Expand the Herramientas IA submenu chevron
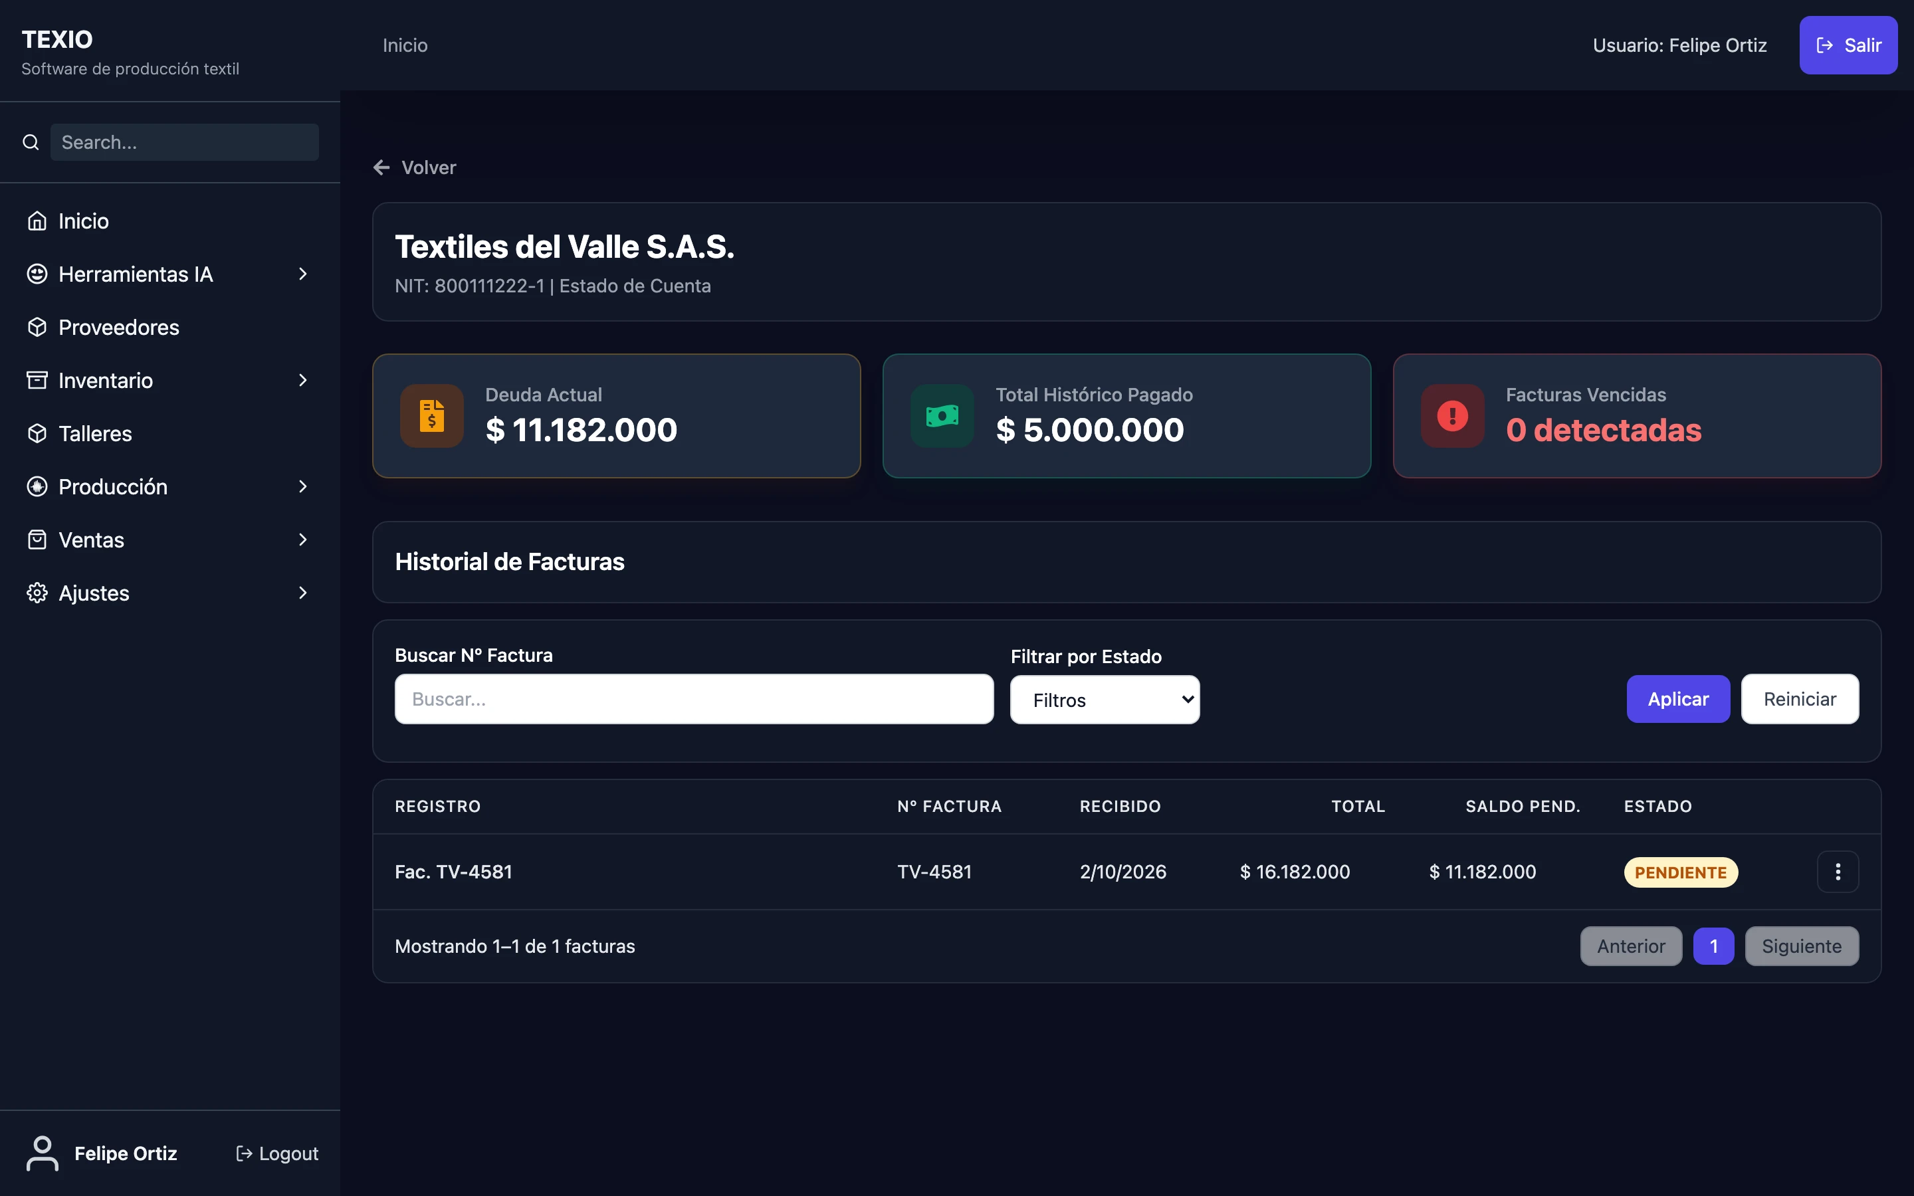The image size is (1914, 1196). 302,274
